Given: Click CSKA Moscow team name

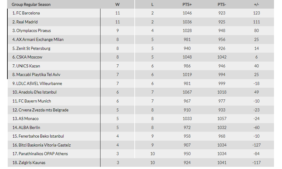Looking at the screenshot, I should pyautogui.click(x=29, y=57).
